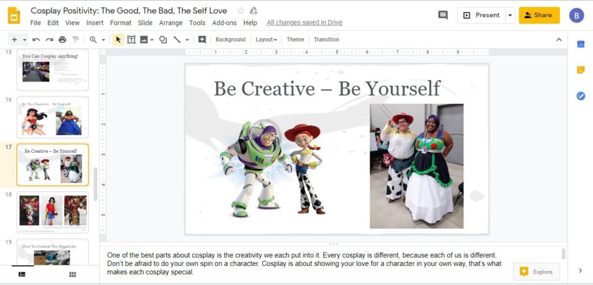Select slide 16 Be The Character thumbnail

[53, 118]
